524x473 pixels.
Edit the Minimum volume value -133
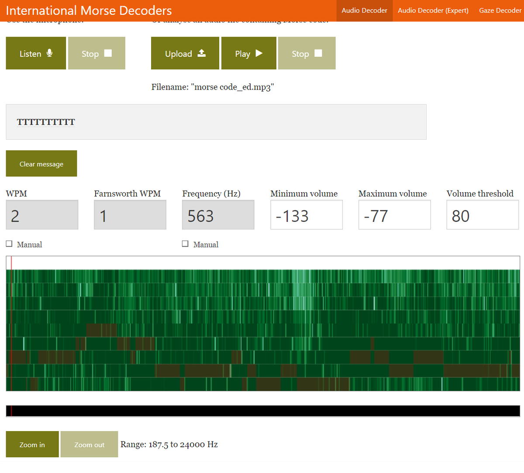point(307,215)
